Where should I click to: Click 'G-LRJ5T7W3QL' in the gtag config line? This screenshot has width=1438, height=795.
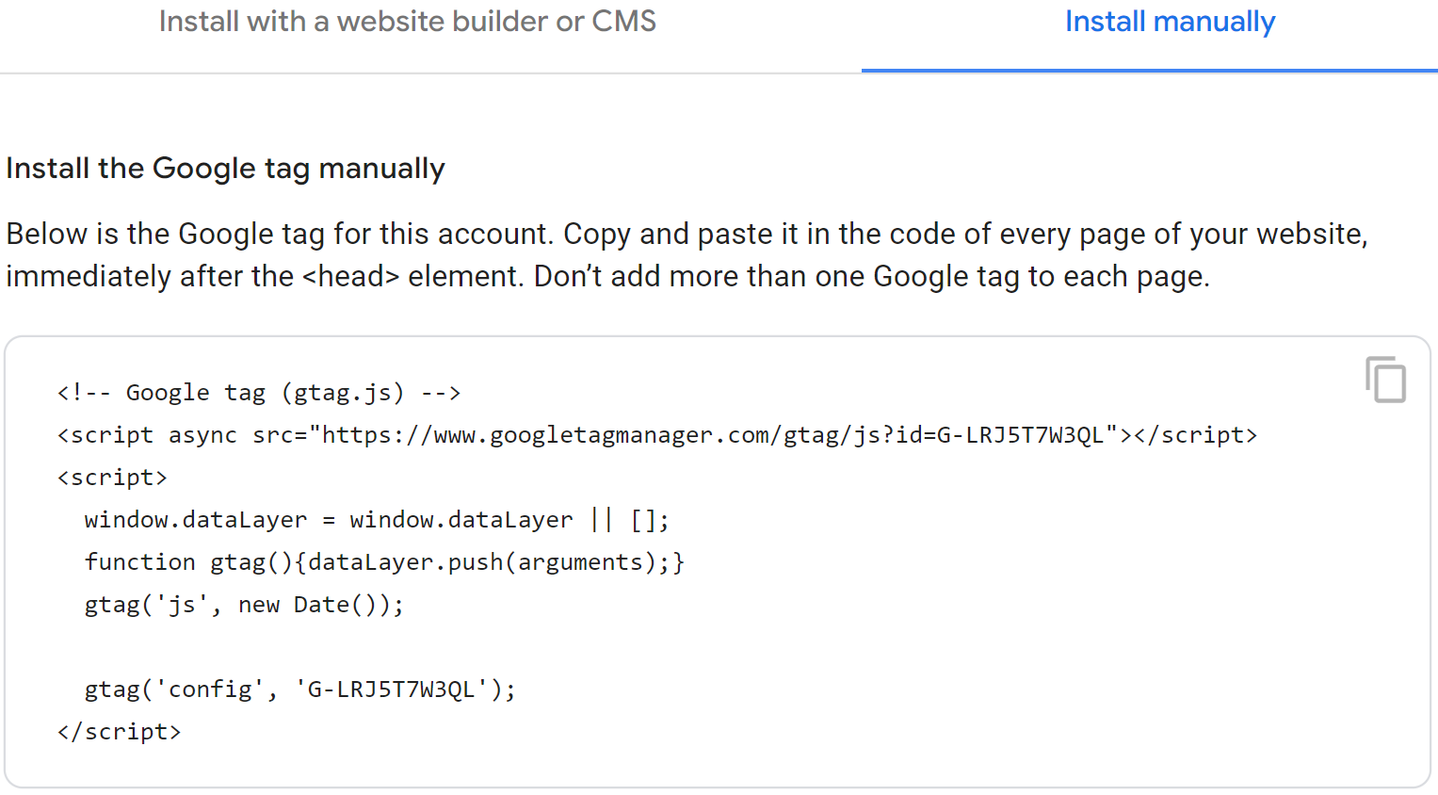pyautogui.click(x=392, y=690)
